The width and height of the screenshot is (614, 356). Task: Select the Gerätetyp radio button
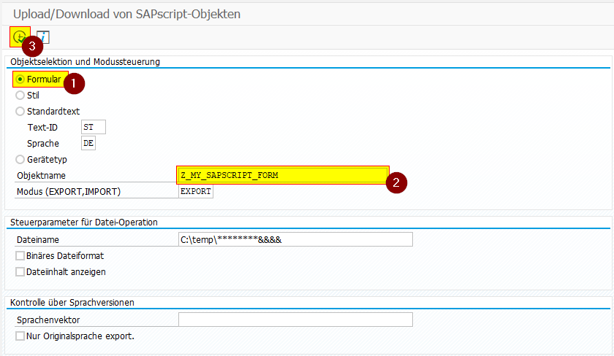pyautogui.click(x=20, y=160)
